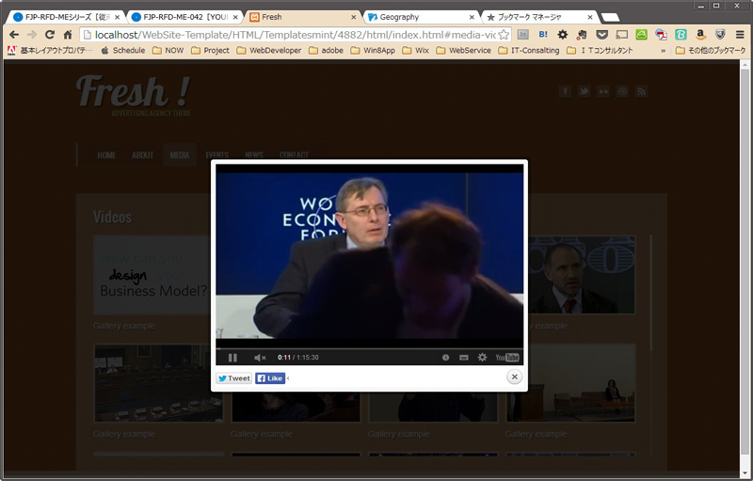Open adobe bookmark folder
This screenshot has height=481, width=753.
[326, 51]
